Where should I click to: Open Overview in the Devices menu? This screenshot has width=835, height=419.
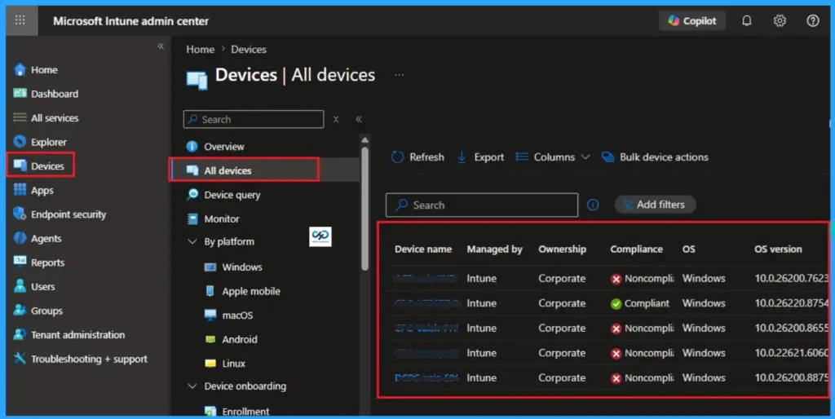point(215,147)
